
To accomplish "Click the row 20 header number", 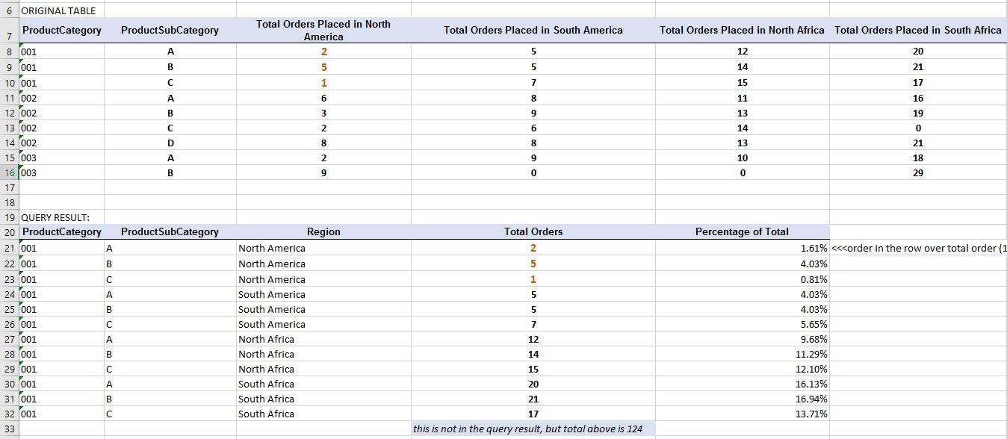I will [x=9, y=232].
